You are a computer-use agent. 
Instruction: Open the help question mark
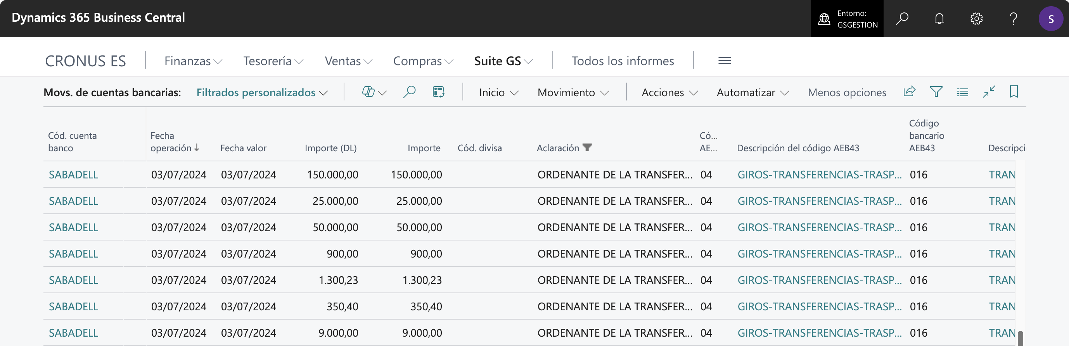pos(1014,19)
